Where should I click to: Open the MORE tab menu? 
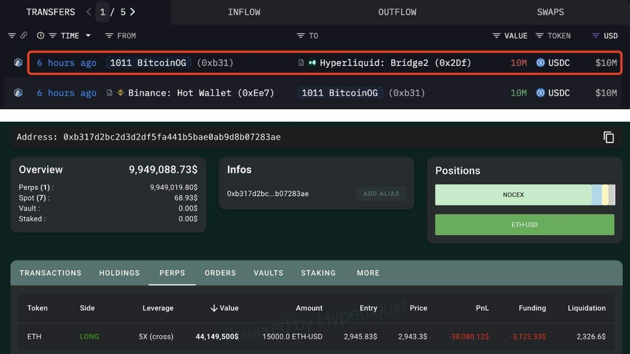[x=368, y=273]
